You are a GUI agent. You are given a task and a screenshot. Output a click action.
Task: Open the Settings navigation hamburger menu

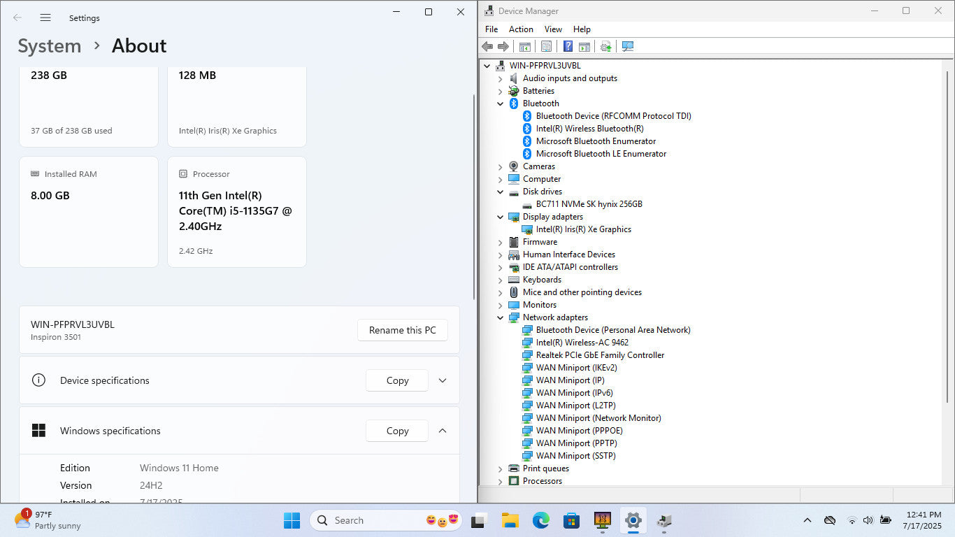(x=45, y=17)
